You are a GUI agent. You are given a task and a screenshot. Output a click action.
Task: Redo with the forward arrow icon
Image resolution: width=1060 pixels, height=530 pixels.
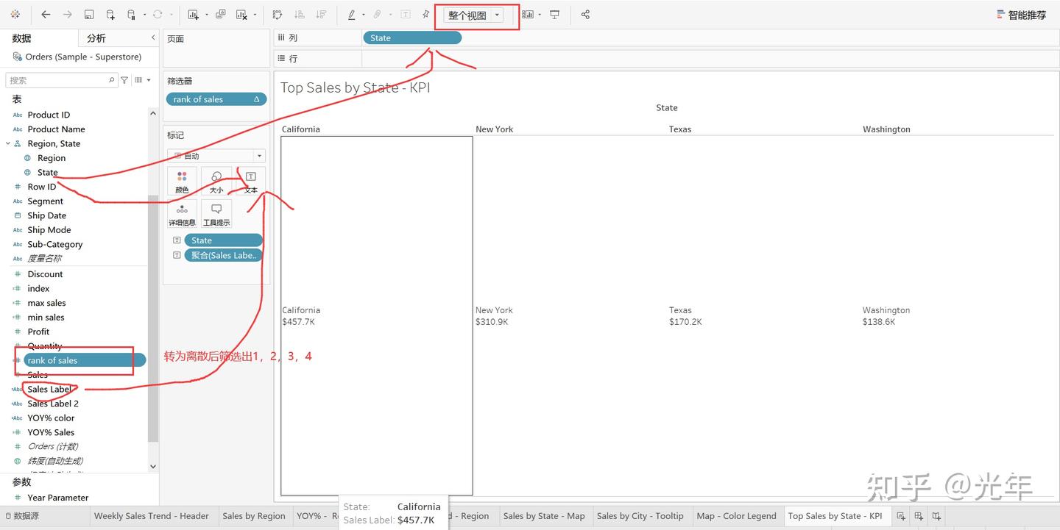click(x=68, y=15)
